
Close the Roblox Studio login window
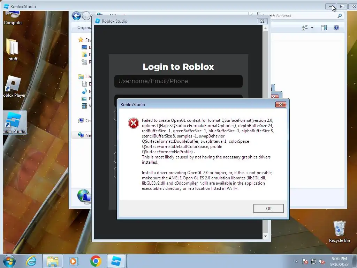point(262,21)
